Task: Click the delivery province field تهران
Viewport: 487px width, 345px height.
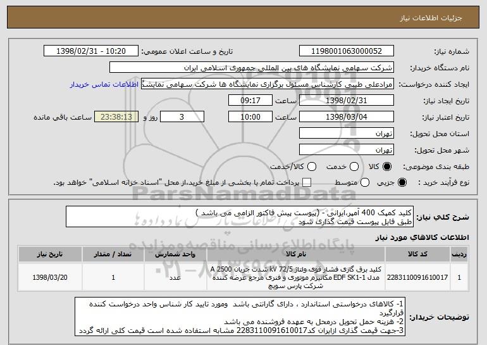Action: coord(347,134)
